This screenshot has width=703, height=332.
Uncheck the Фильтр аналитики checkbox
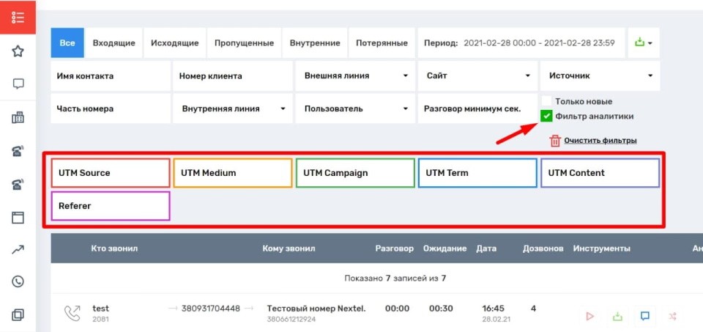546,116
